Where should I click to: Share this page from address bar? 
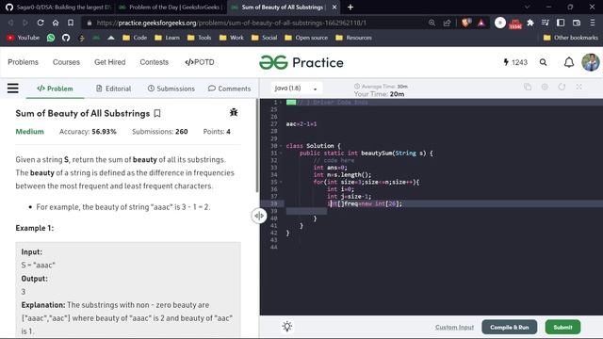point(447,23)
